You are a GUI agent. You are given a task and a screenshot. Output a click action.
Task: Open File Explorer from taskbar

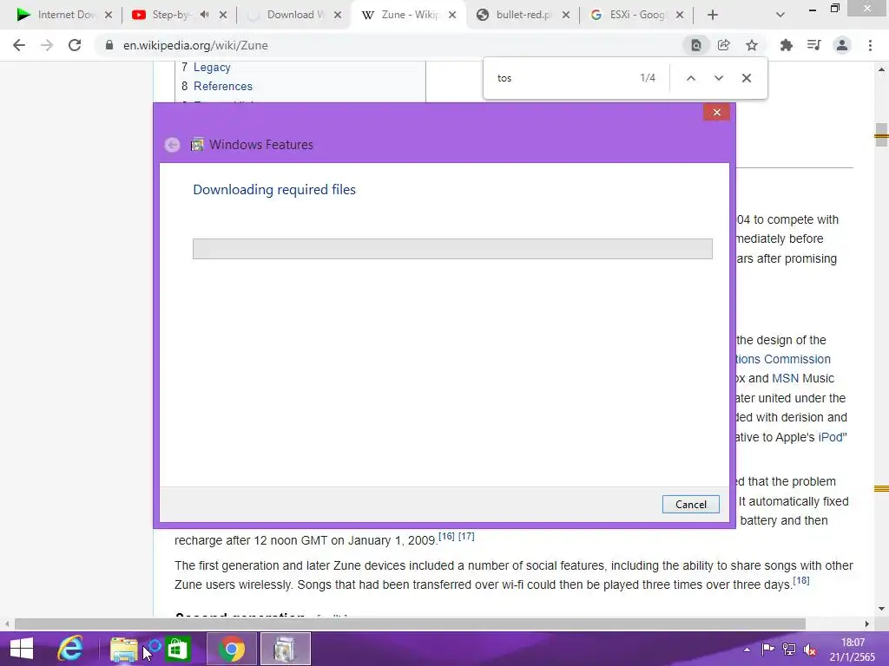[x=123, y=649]
